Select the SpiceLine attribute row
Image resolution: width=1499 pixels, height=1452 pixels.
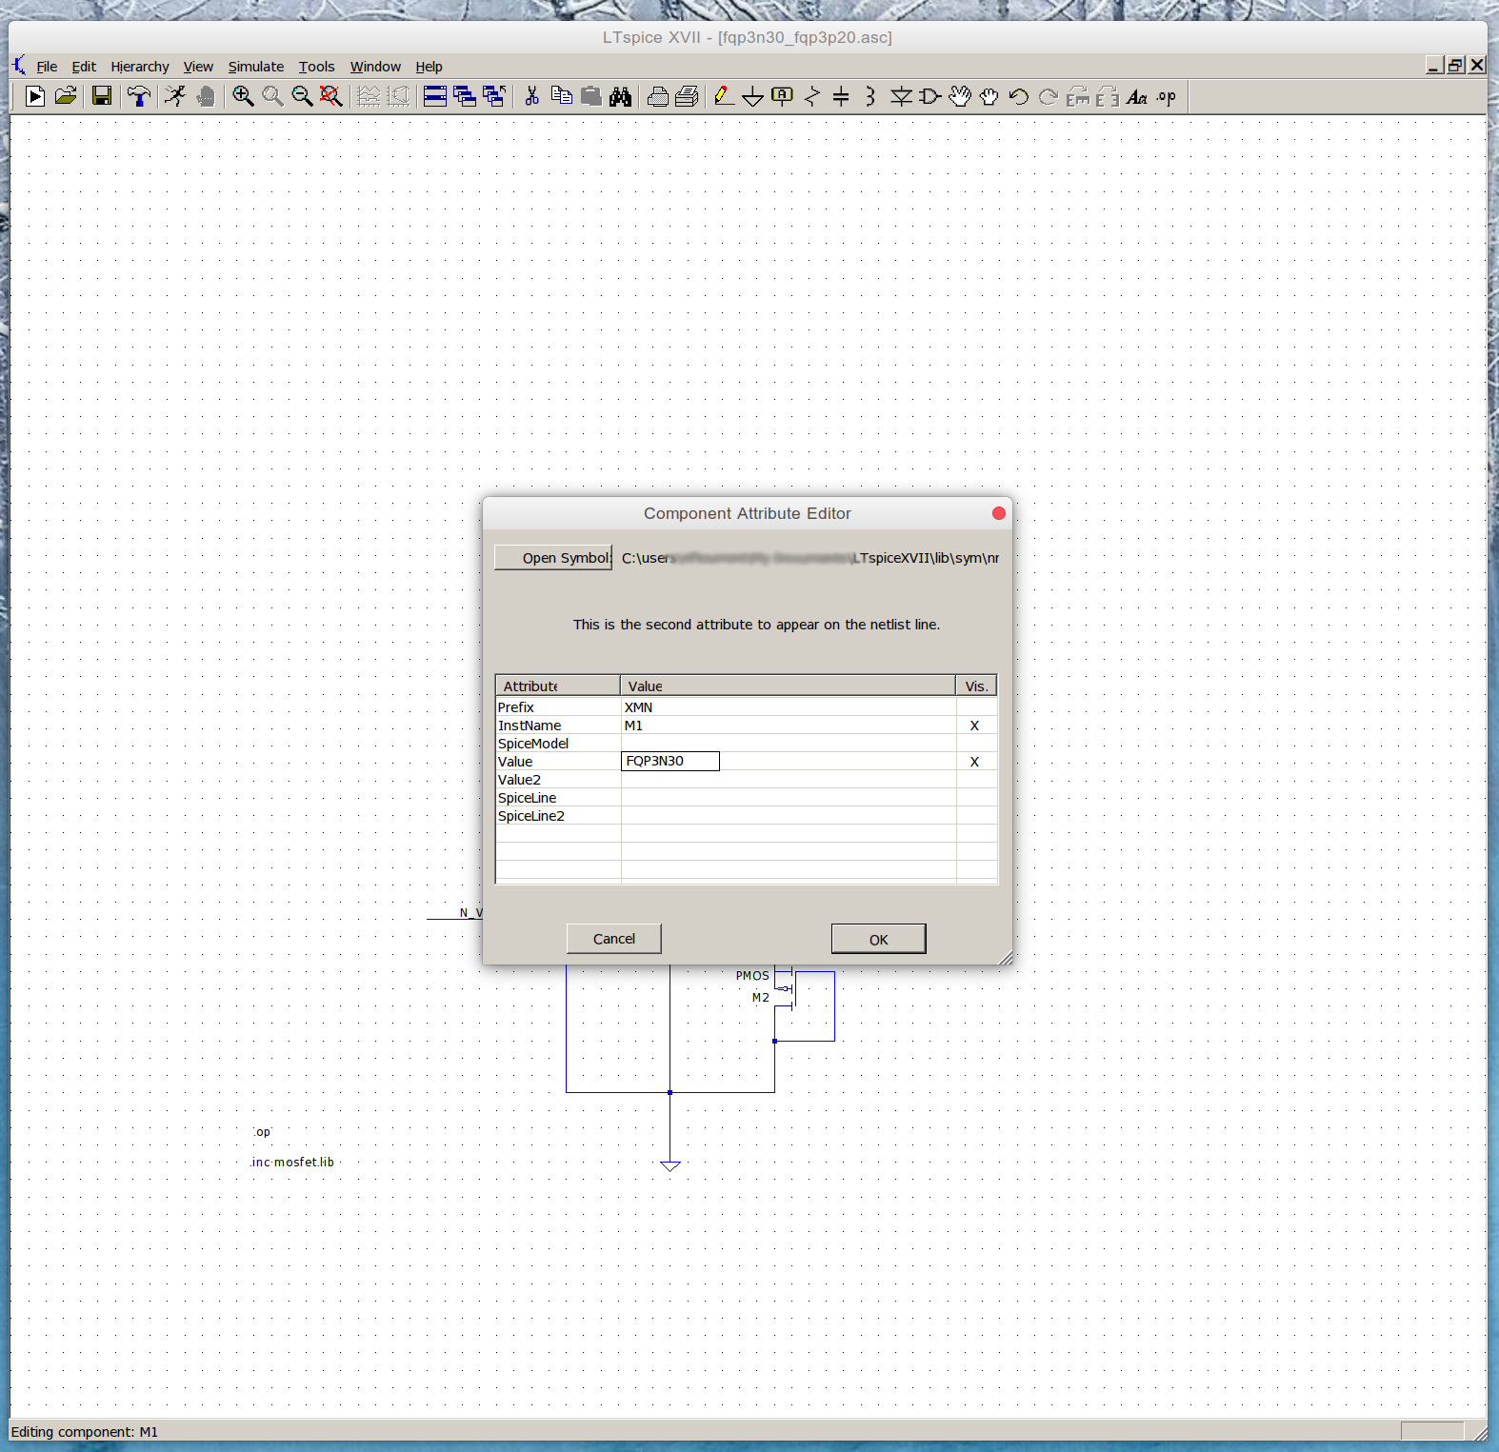coord(746,798)
